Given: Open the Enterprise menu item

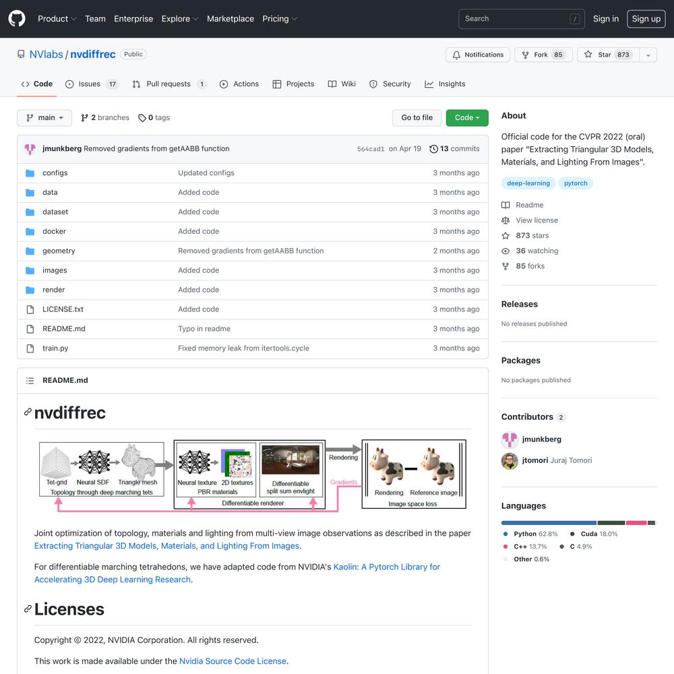Looking at the screenshot, I should pos(133,18).
